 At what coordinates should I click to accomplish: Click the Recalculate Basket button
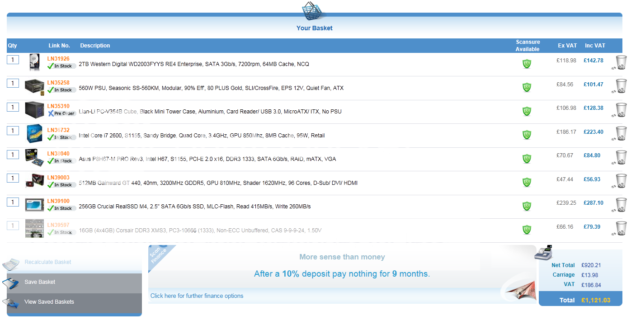point(47,262)
